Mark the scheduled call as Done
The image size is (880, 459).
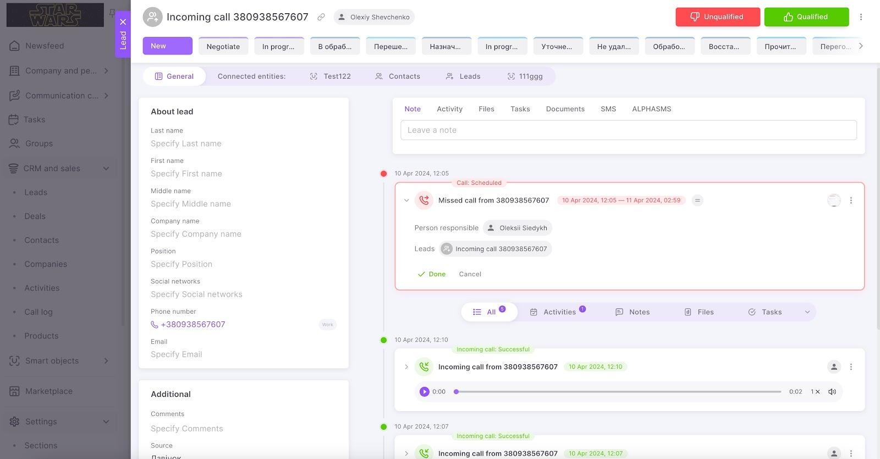(432, 274)
